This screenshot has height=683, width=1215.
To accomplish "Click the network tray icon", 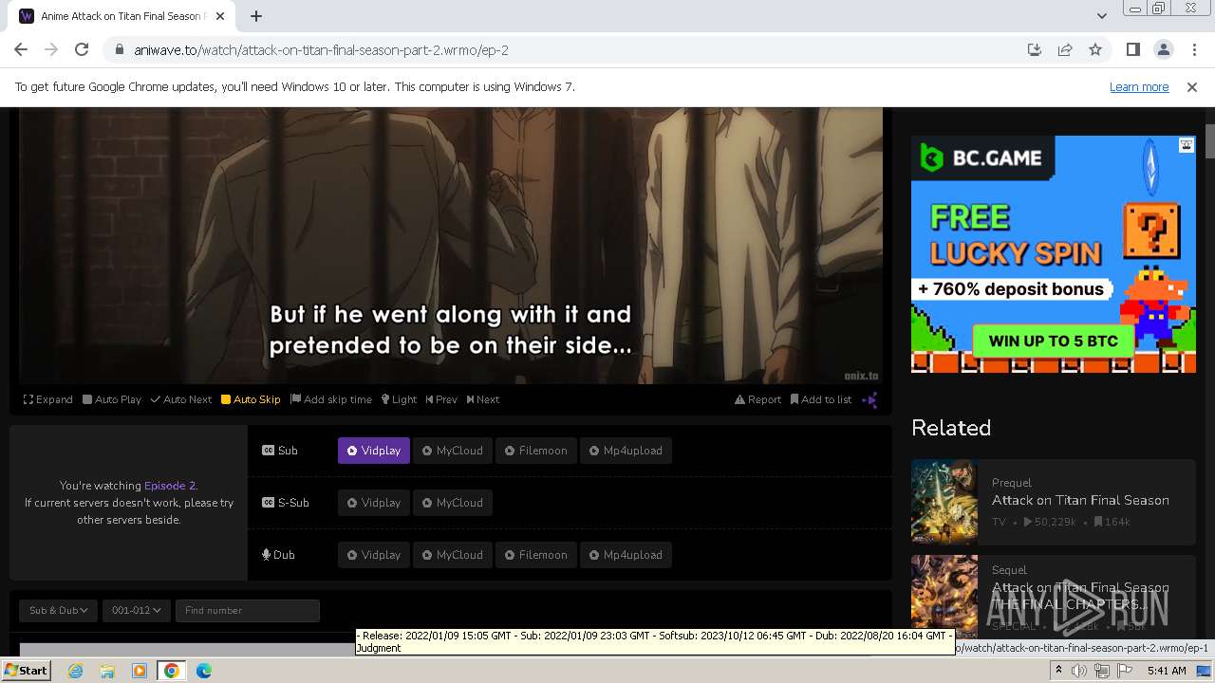I will 1102,671.
